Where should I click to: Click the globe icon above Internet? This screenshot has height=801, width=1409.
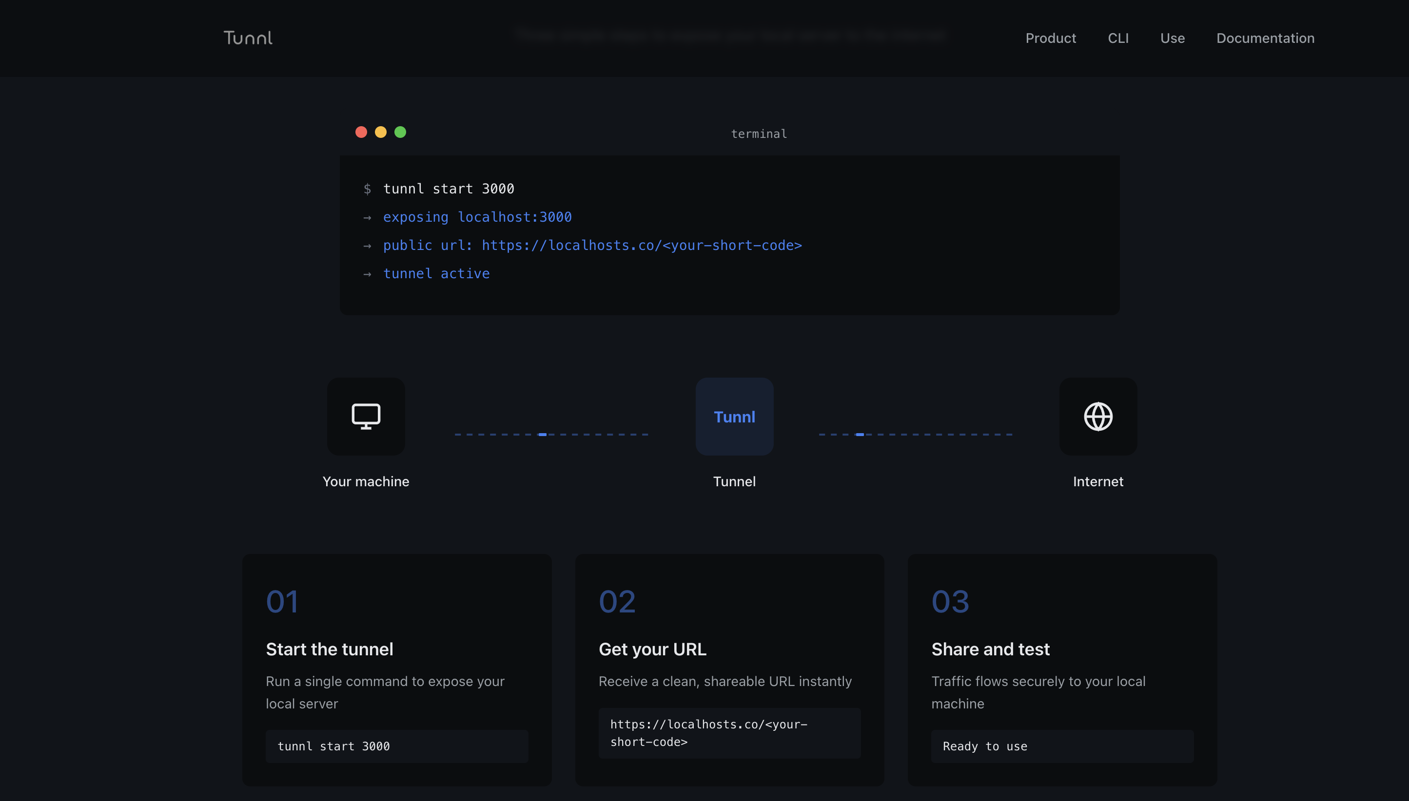pos(1098,417)
